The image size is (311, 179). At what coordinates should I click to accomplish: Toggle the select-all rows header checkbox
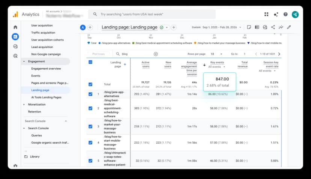click(90, 62)
